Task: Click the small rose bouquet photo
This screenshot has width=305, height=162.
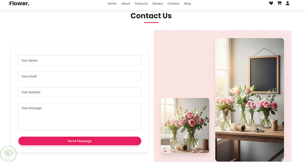Action: pos(185,125)
